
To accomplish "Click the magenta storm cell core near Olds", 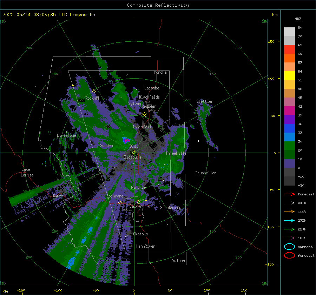I will pyautogui.click(x=126, y=140).
